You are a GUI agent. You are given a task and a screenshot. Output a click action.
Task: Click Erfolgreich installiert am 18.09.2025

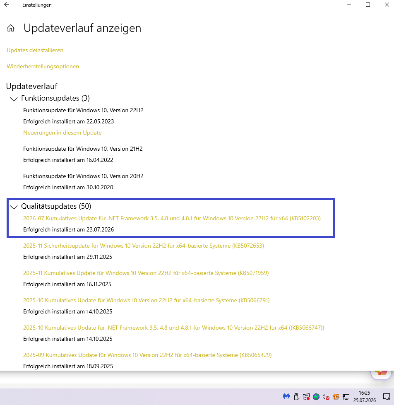(x=68, y=366)
